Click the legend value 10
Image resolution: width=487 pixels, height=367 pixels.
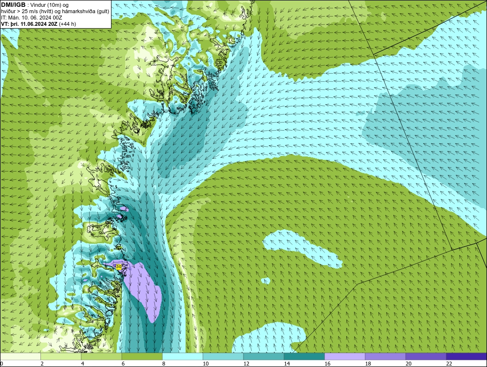206,364
